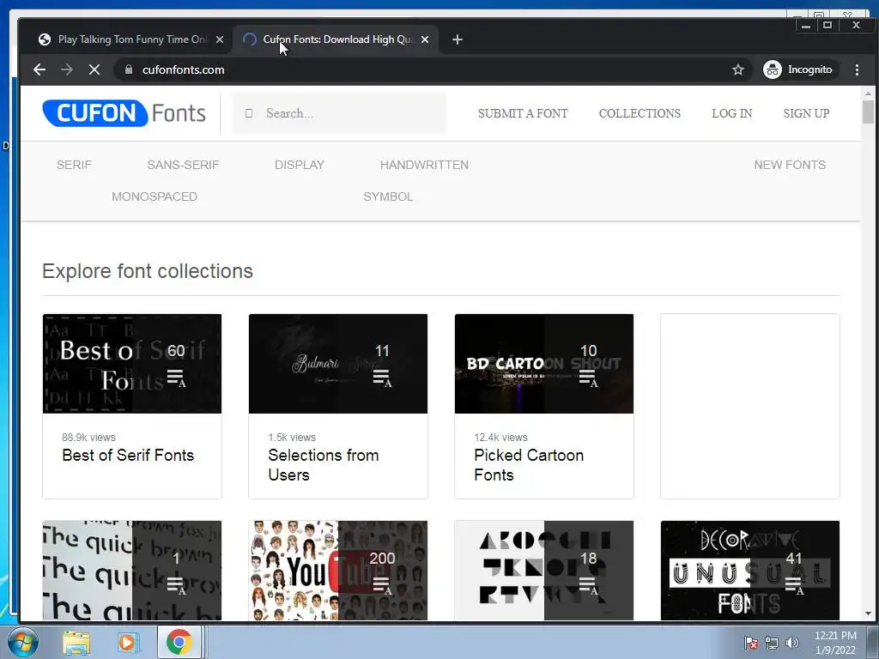Click the CUFON Fonts logo
This screenshot has width=879, height=659.
pyautogui.click(x=124, y=113)
